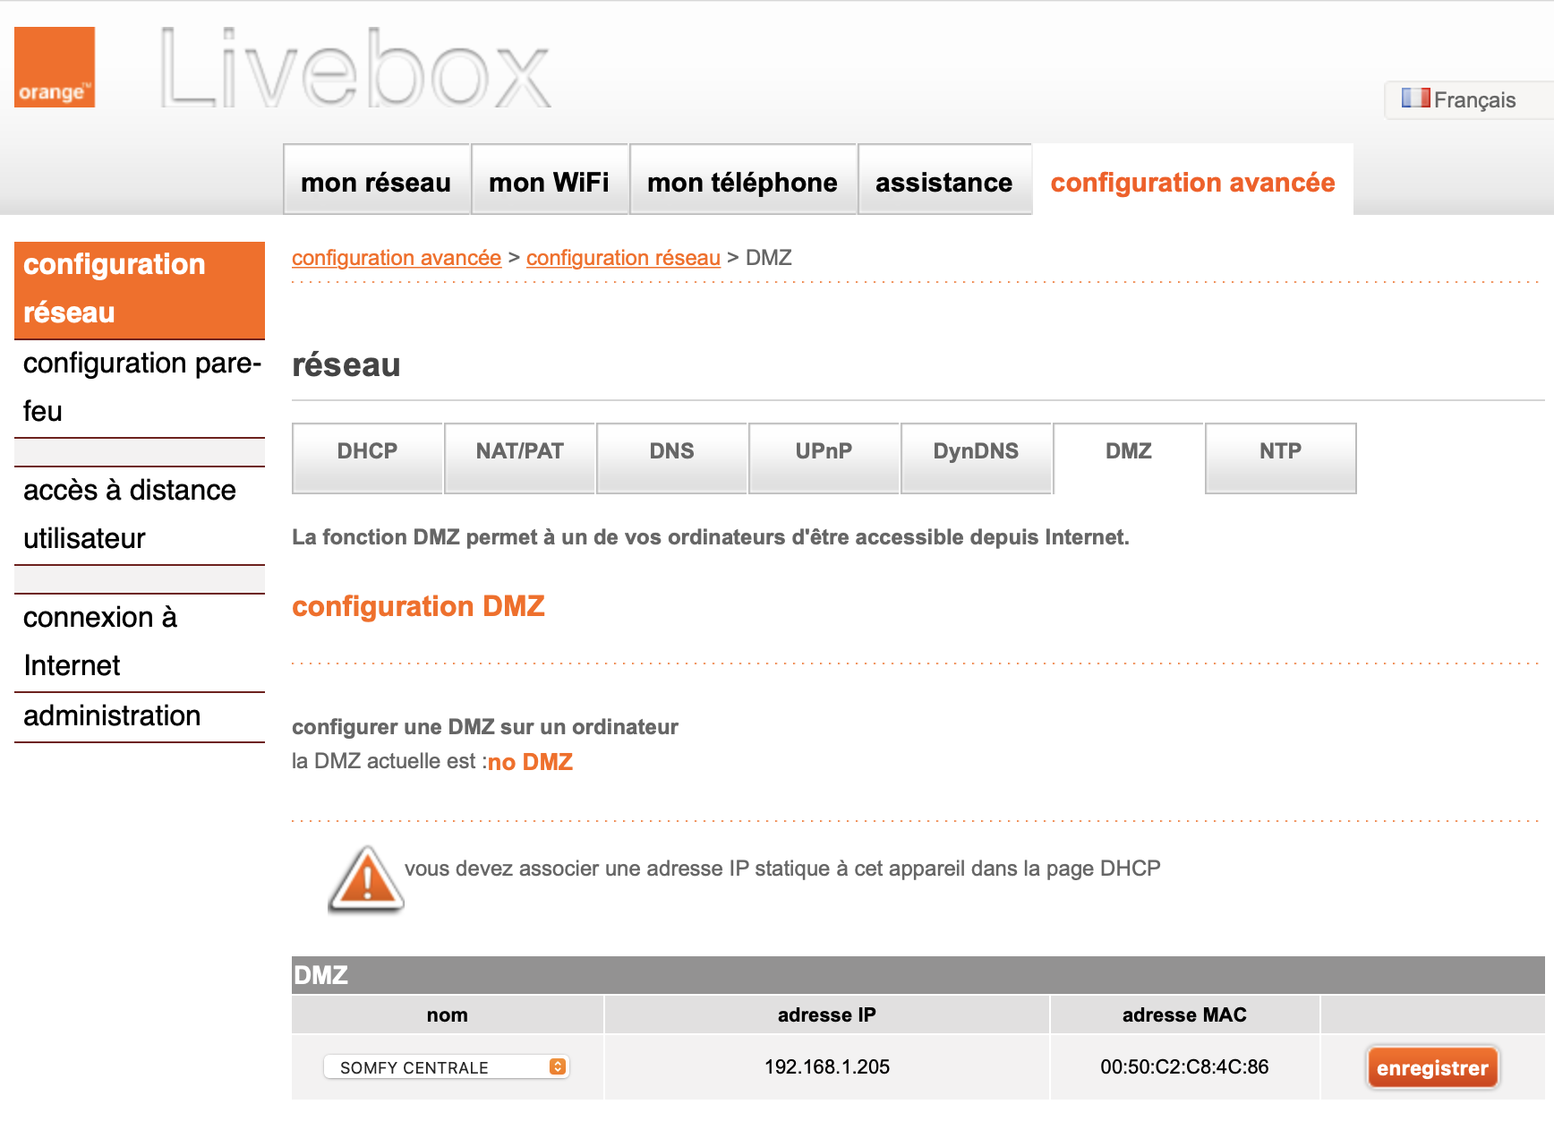Click the 'configuration DMZ' section heading
This screenshot has width=1554, height=1130.
[418, 606]
